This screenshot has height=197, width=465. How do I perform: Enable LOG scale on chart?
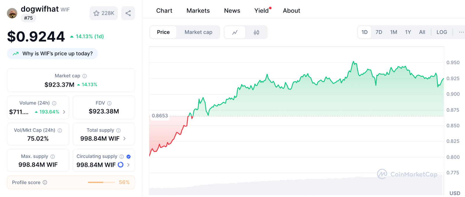pos(442,32)
